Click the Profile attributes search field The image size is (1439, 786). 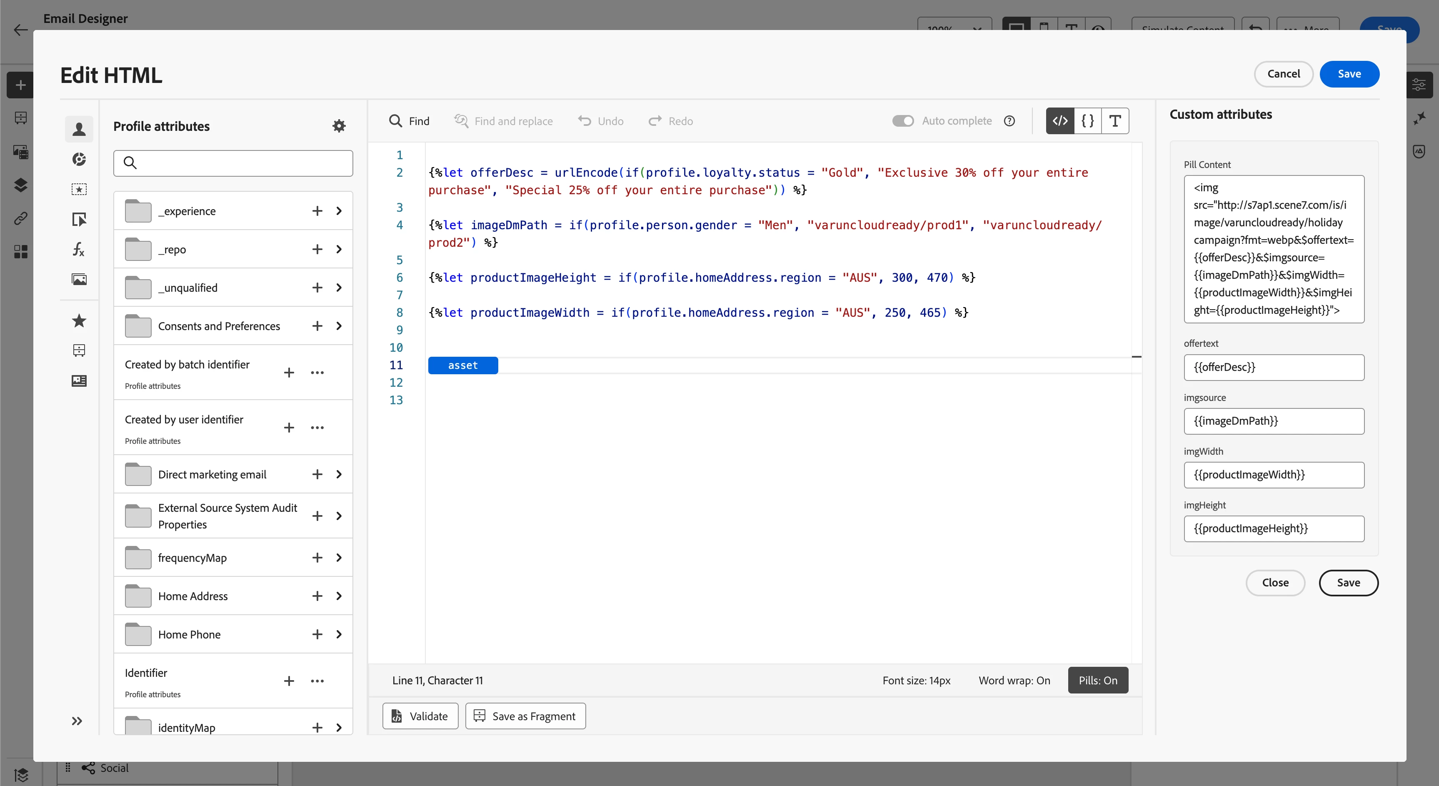click(233, 163)
